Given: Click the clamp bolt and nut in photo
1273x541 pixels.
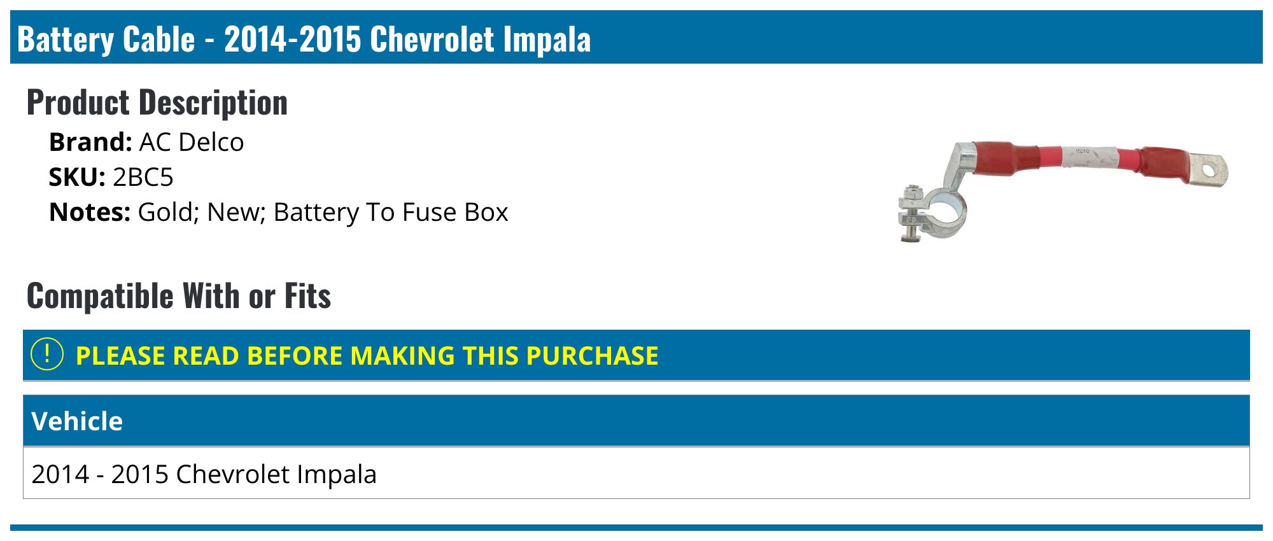Looking at the screenshot, I should pyautogui.click(x=911, y=214).
